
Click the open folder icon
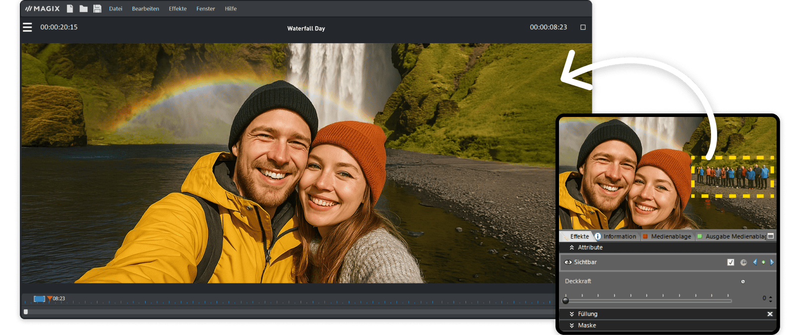tap(83, 8)
